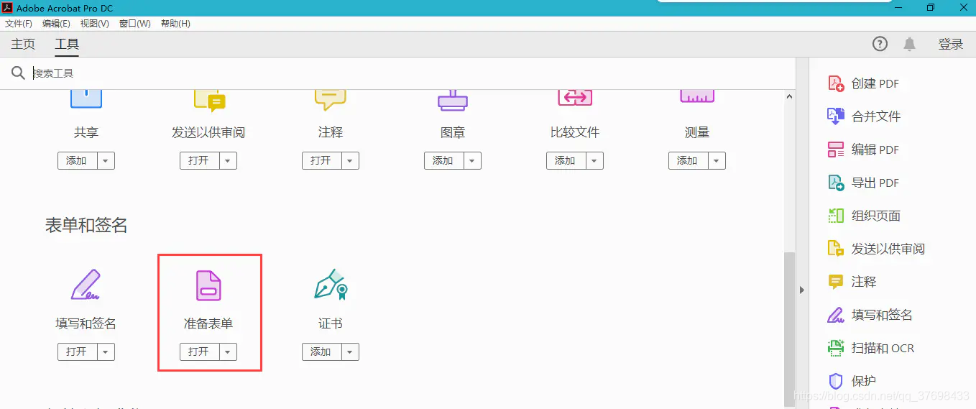Expand the dropdown arrow under 证书
Image resolution: width=976 pixels, height=409 pixels.
349,352
